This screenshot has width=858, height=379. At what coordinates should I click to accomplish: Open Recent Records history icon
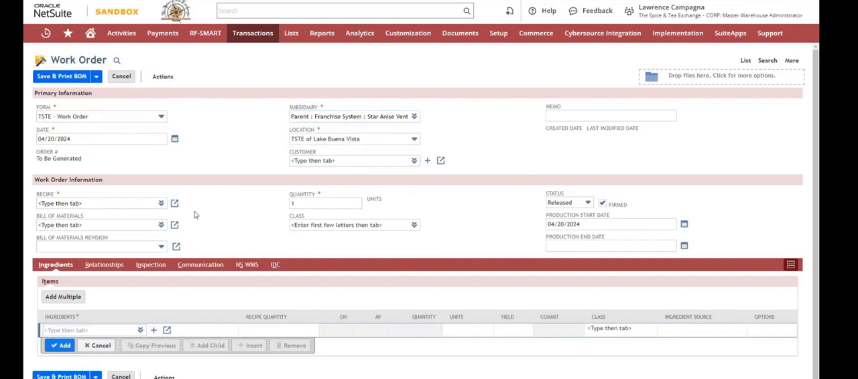(46, 33)
